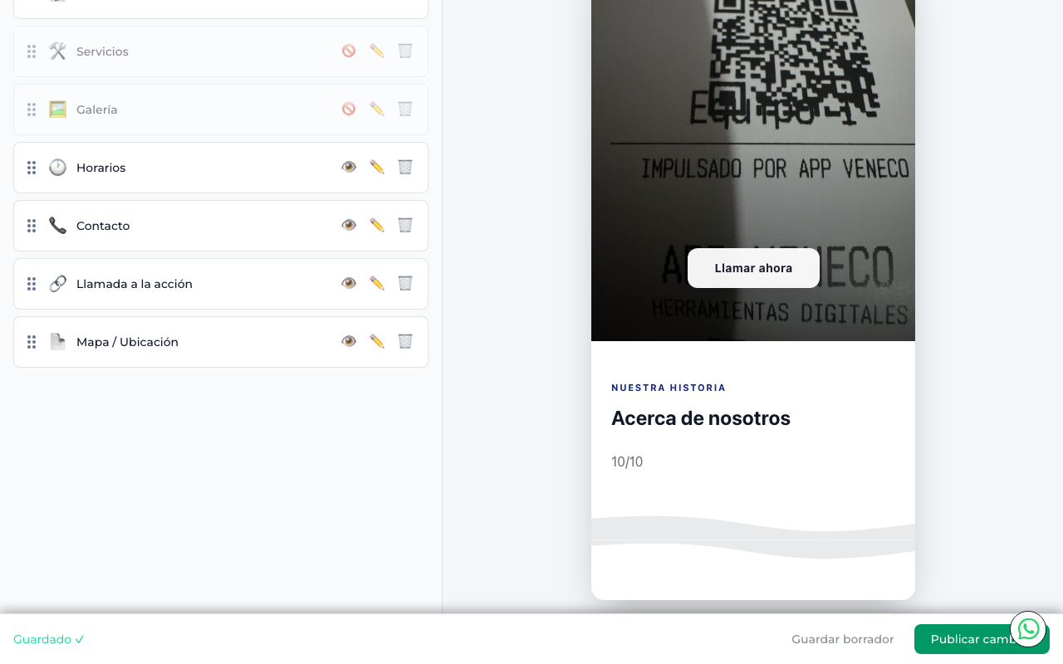The width and height of the screenshot is (1063, 664).
Task: Grab the Llamada a la acción drag handle
Action: click(32, 284)
